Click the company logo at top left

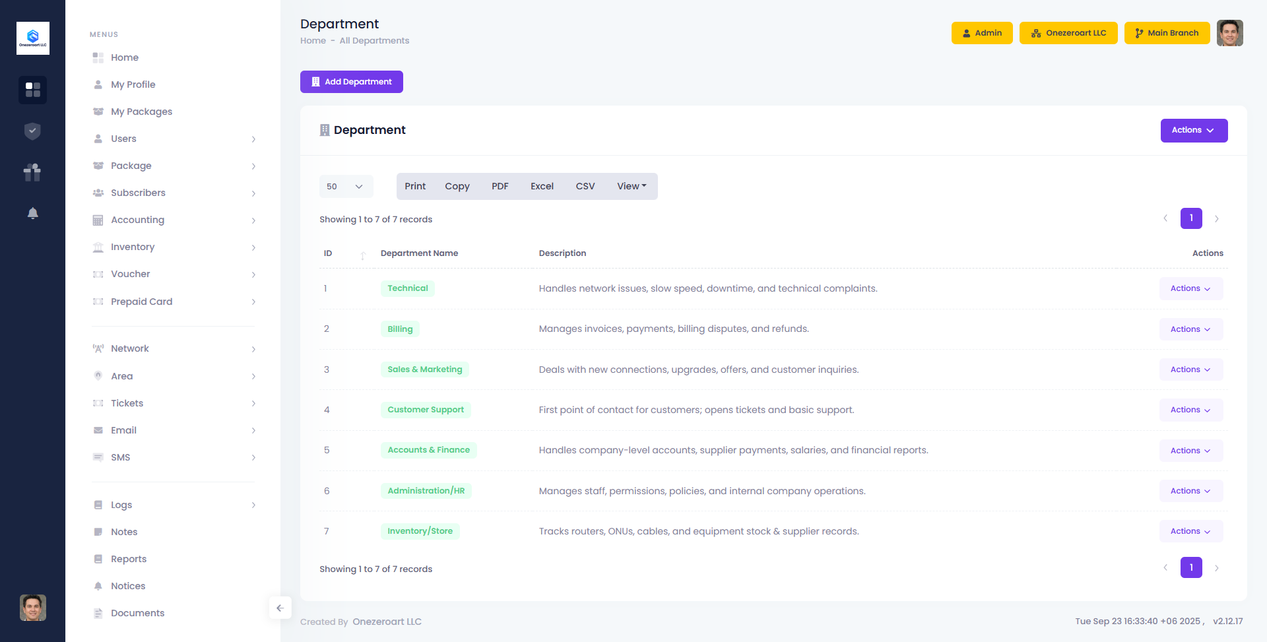click(x=32, y=38)
